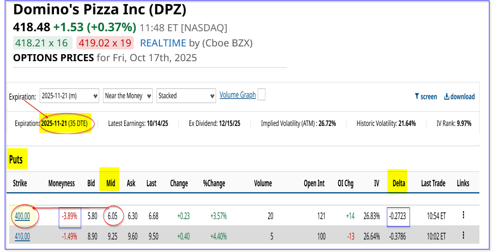Click the download icon

(446, 97)
